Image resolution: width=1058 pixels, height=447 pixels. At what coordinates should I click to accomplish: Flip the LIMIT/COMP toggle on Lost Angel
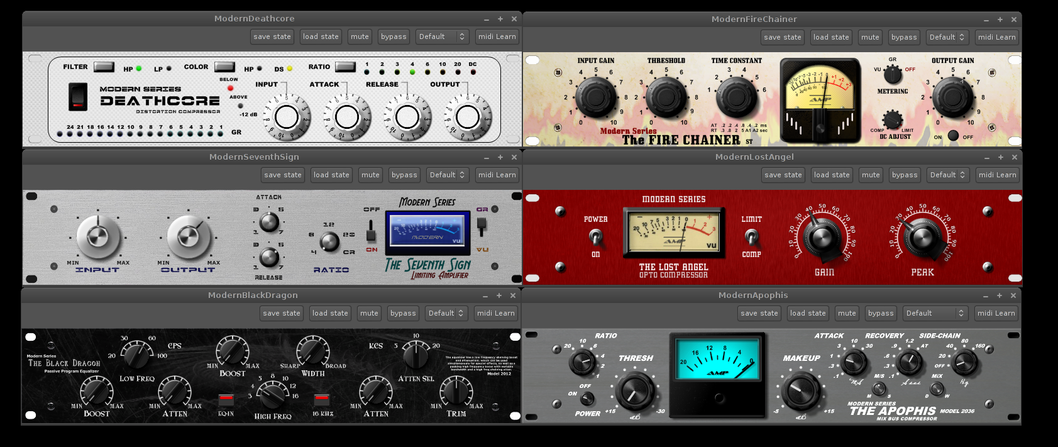click(x=751, y=237)
